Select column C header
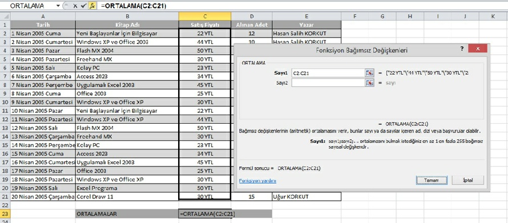This screenshot has height=223, width=508. [x=205, y=16]
